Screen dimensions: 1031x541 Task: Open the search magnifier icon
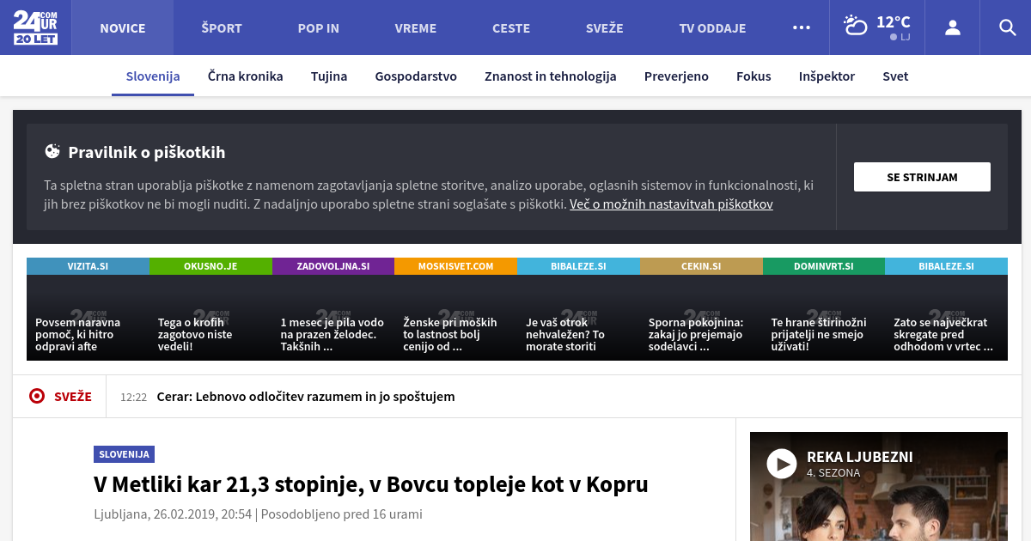click(x=1008, y=27)
